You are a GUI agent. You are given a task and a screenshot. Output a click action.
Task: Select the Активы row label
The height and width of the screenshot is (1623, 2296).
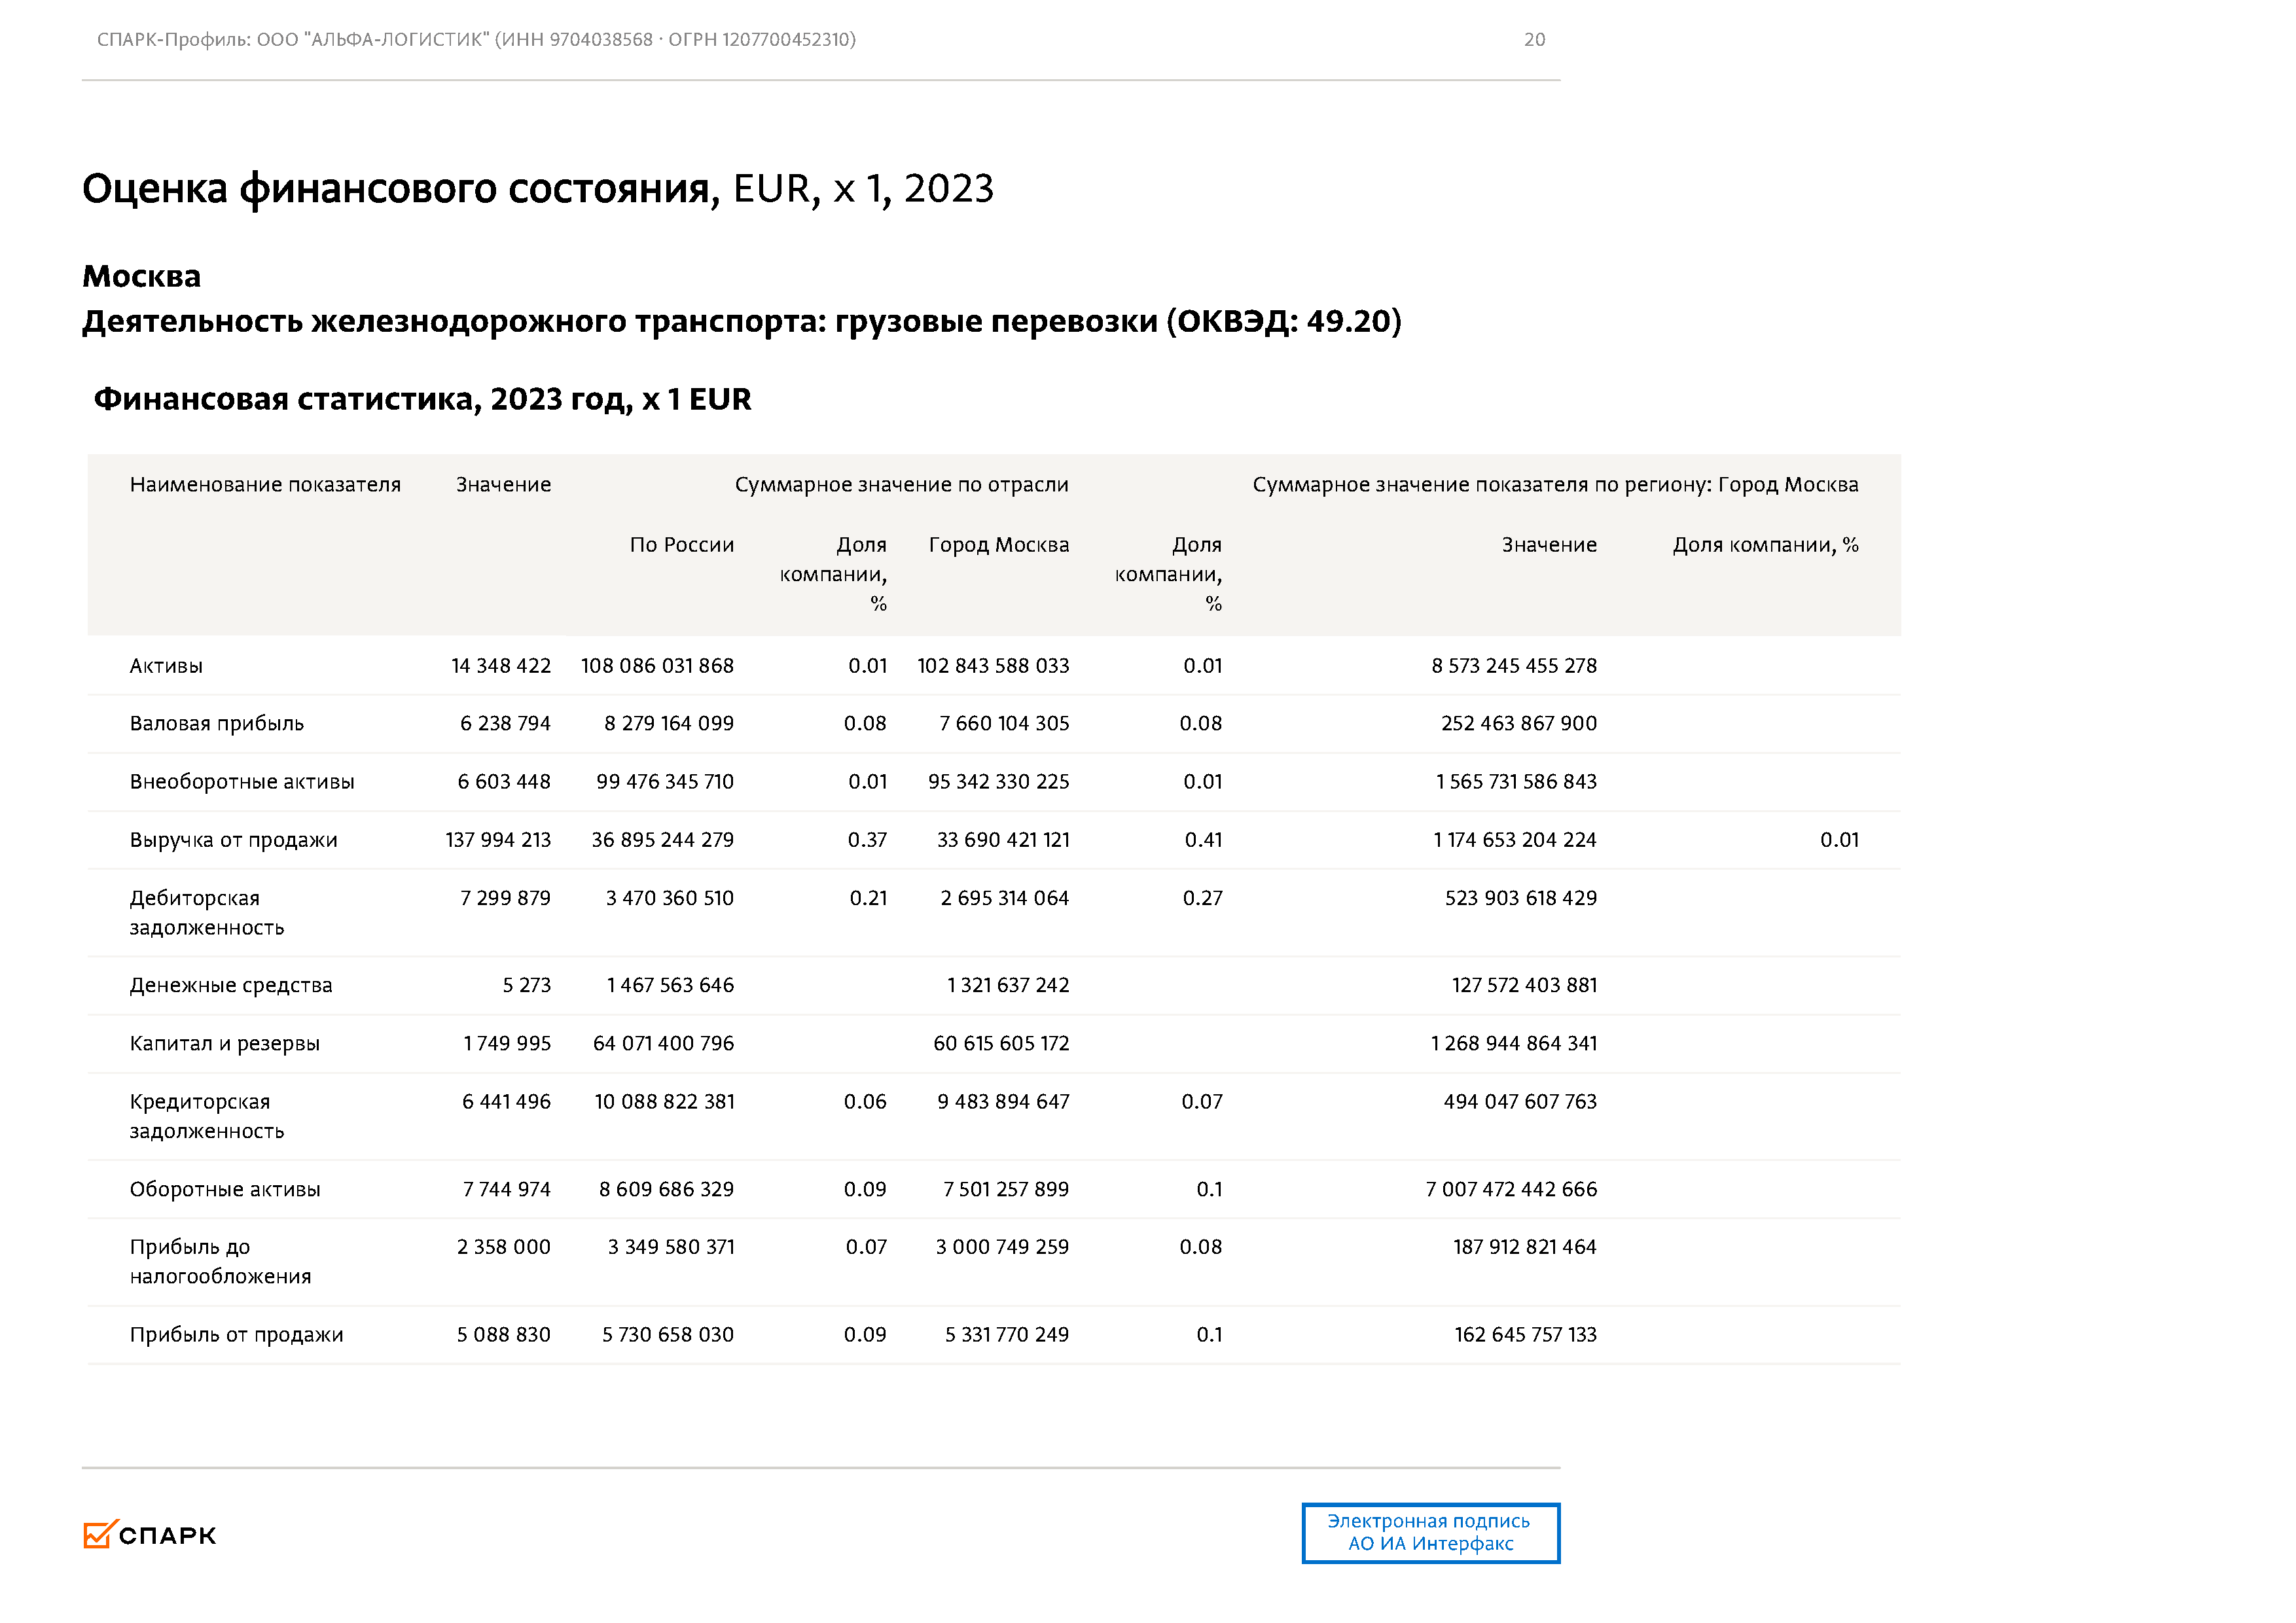pyautogui.click(x=166, y=666)
